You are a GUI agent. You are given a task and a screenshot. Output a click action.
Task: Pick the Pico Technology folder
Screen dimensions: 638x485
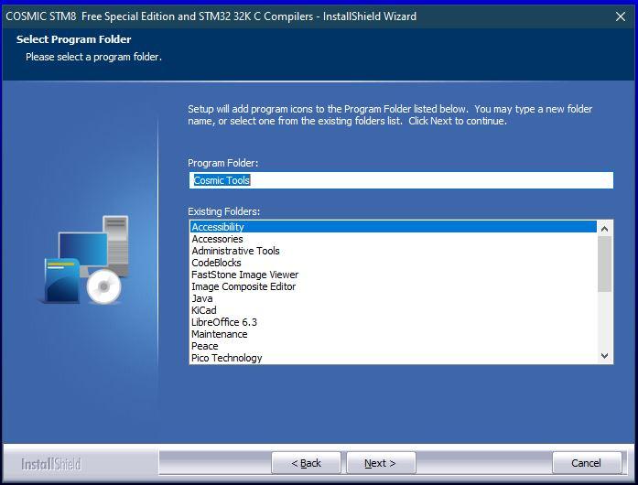[x=393, y=358]
